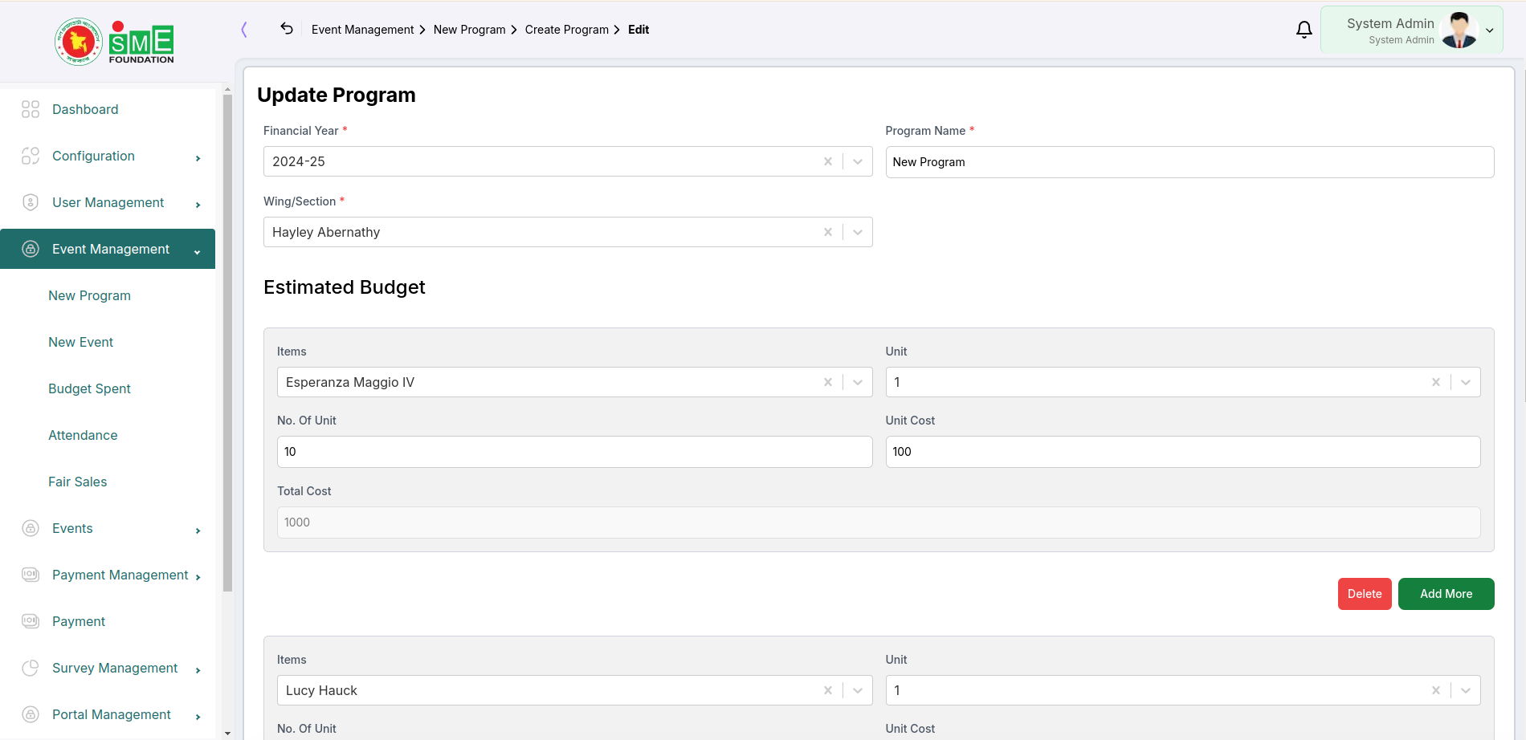Focus the Program Name input field
1526x740 pixels.
(1189, 162)
